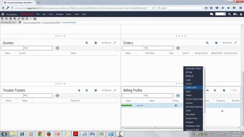Run the Quotes query go arrow

(58, 48)
